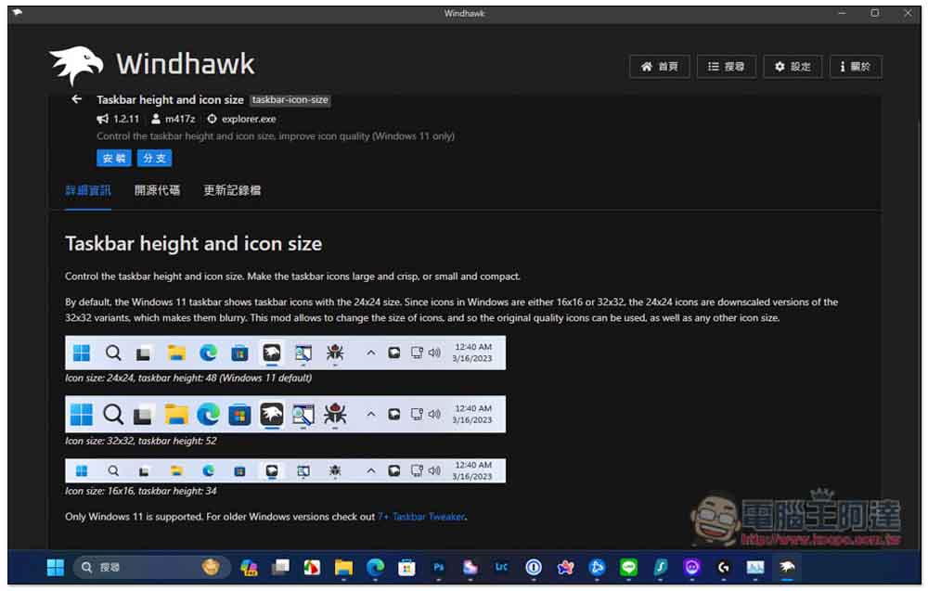Open the 7+ Taskbar Tweaker link

point(421,517)
